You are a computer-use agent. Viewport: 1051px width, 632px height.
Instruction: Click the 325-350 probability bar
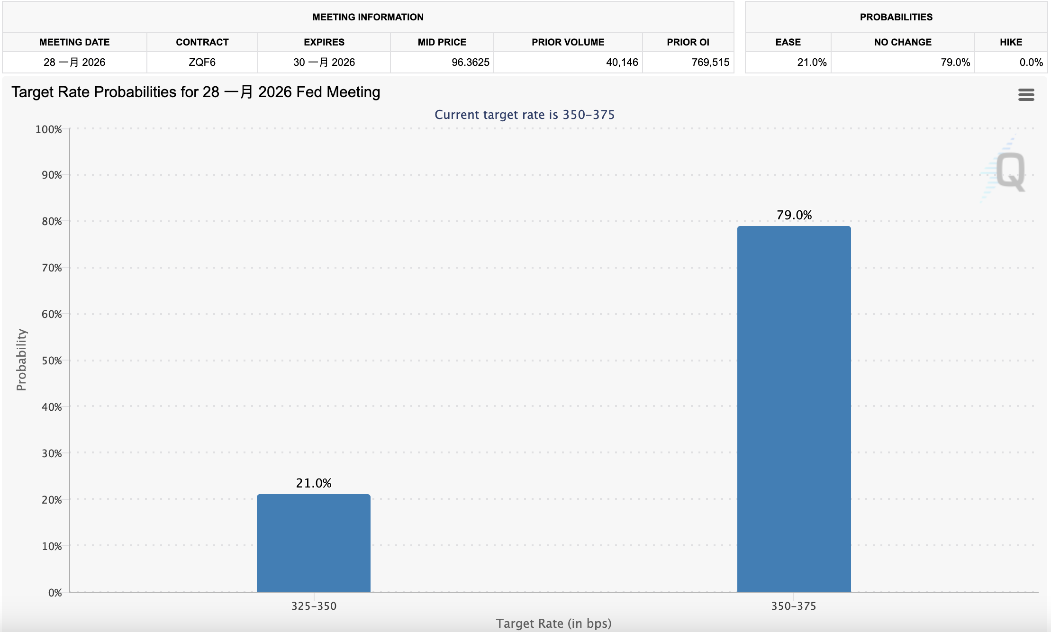pyautogui.click(x=313, y=543)
